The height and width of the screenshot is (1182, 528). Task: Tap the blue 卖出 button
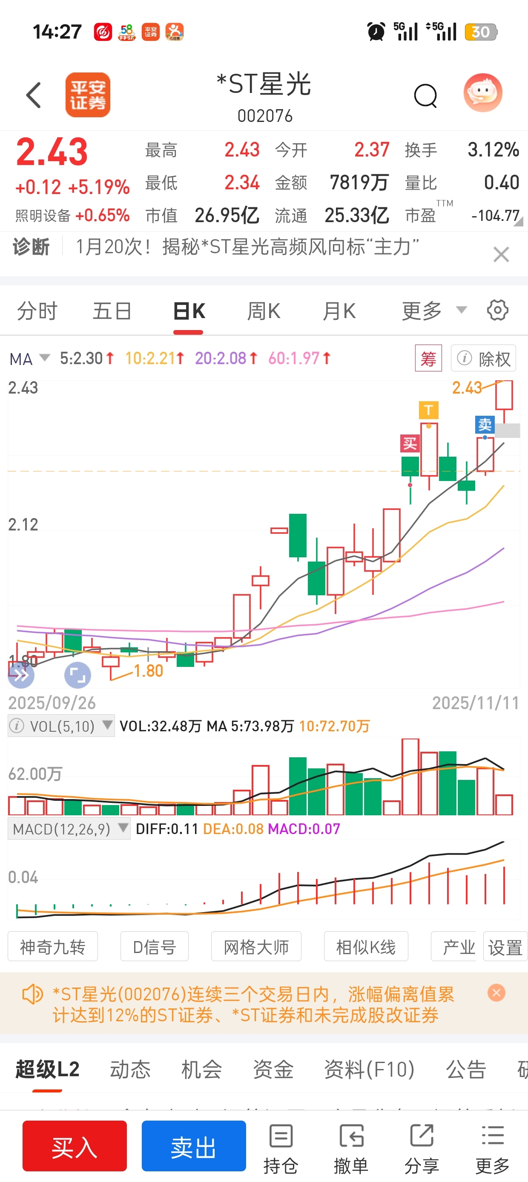point(194,1146)
